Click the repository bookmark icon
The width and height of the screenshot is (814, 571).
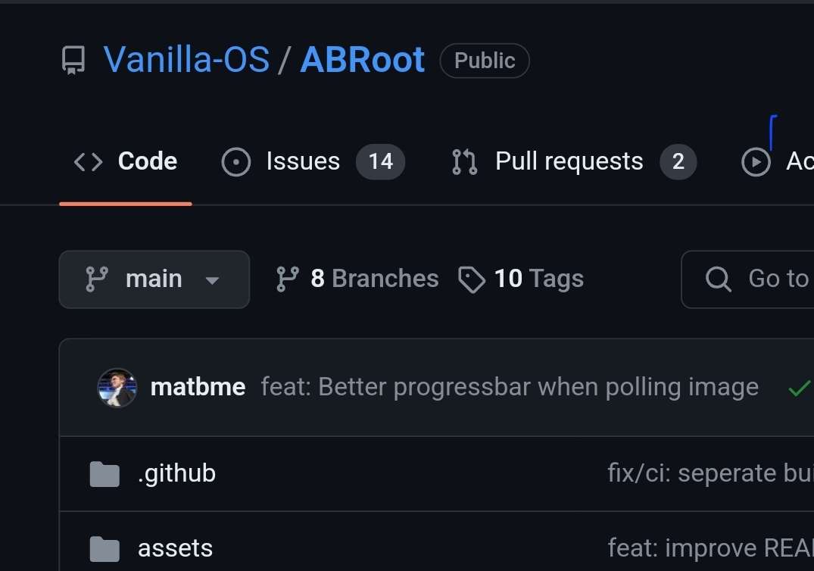[x=72, y=59]
